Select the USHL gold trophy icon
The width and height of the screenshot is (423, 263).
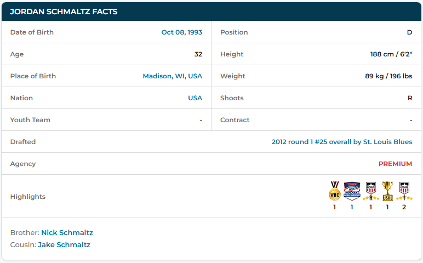[x=387, y=191]
